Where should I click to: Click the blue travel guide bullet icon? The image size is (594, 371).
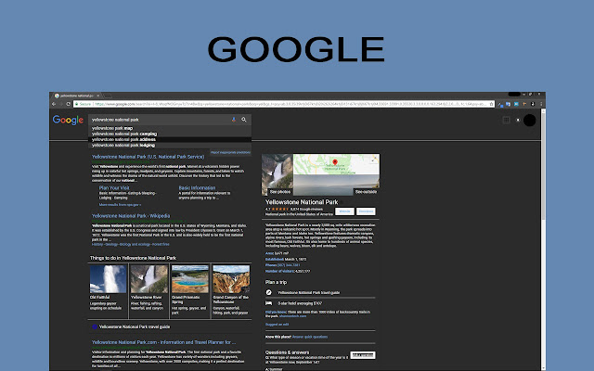click(95, 326)
